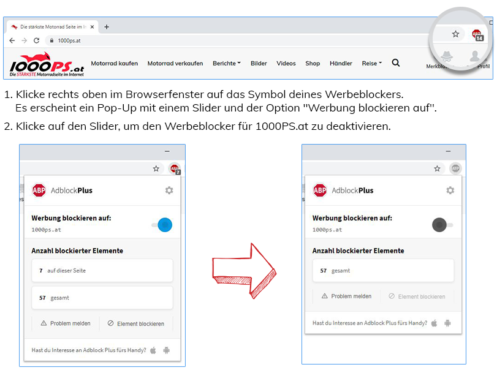The image size is (497, 389).
Task: Turn on the grey disabled ad-blocking slider
Action: [x=442, y=225]
